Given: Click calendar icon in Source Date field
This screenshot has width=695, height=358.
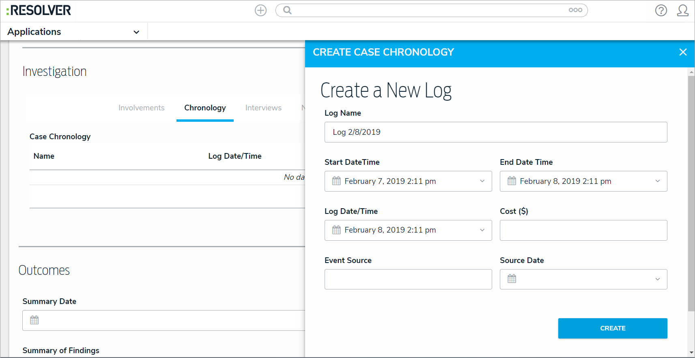Looking at the screenshot, I should coord(512,279).
